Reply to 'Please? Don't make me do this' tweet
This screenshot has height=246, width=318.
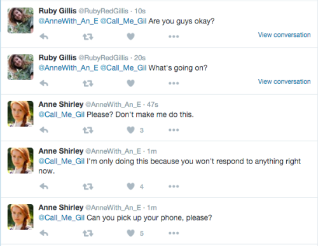tap(44, 130)
